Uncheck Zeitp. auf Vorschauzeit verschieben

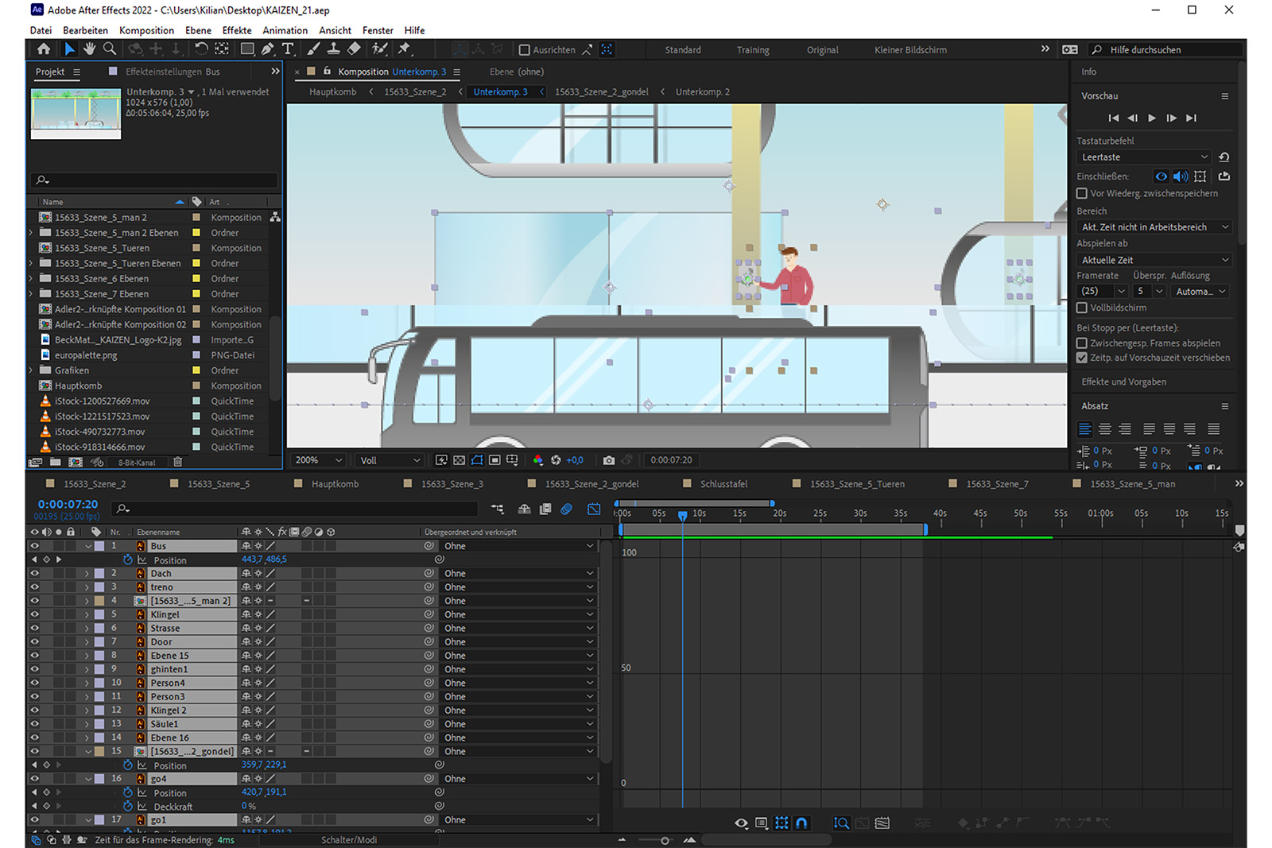coord(1083,357)
